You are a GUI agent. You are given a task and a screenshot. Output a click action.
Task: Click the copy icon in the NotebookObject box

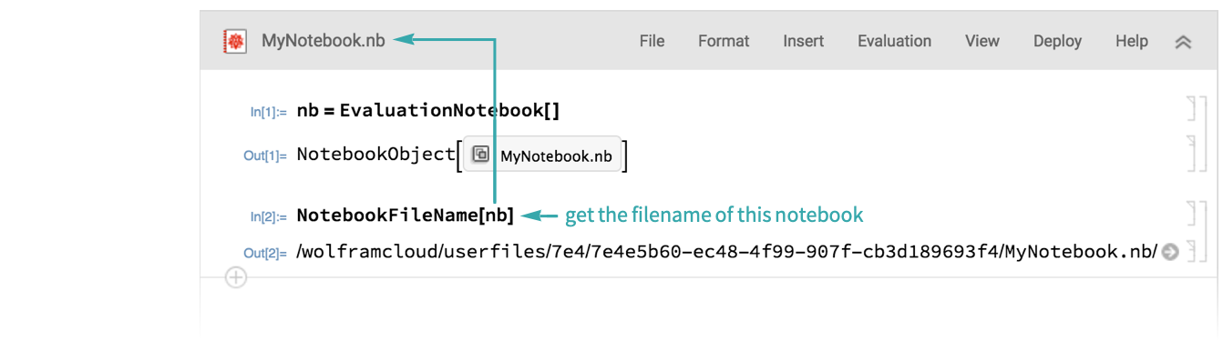point(480,155)
